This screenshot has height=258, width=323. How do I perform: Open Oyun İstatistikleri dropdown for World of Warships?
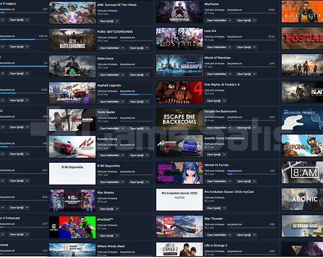(218, 74)
